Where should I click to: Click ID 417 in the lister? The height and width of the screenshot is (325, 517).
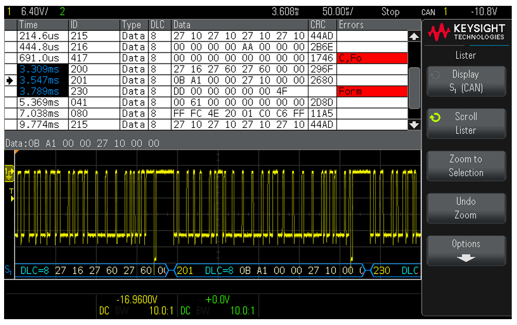click(x=94, y=58)
